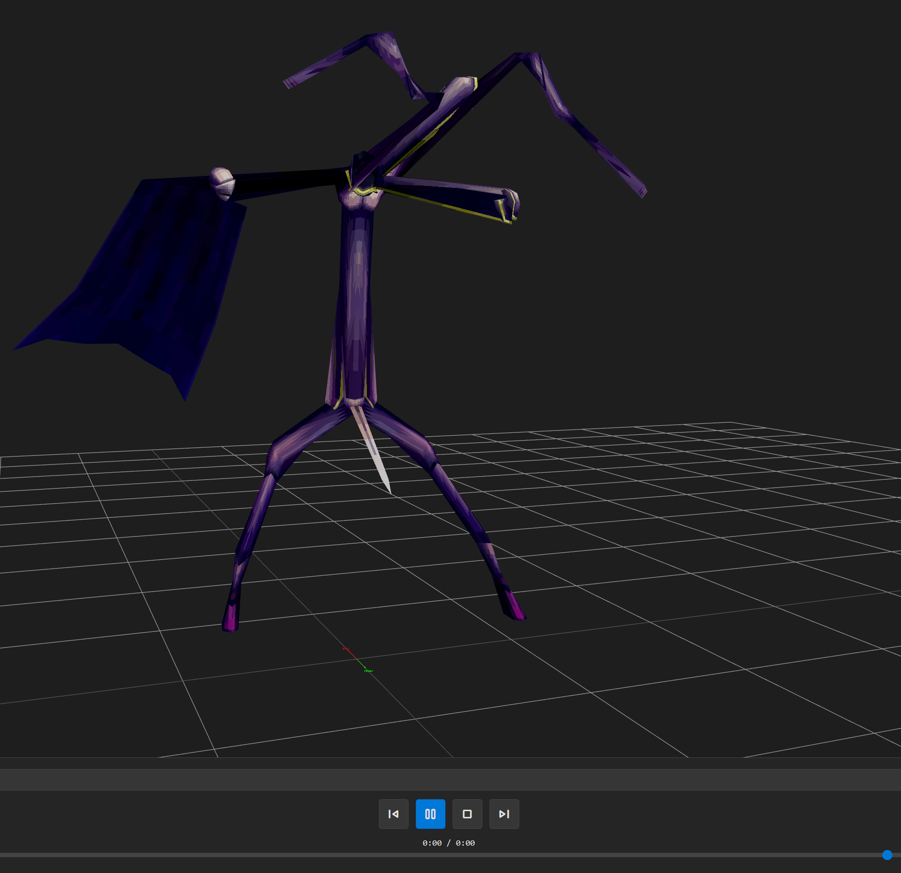The height and width of the screenshot is (873, 901).
Task: Select the character's long purple torso
Action: click(x=357, y=297)
